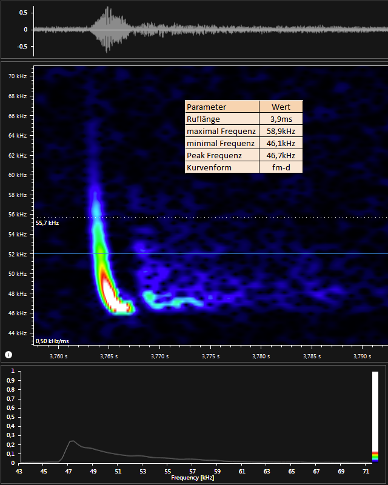The image size is (388, 485).
Task: Click the Kurvenform value fm-d
Action: [x=281, y=167]
